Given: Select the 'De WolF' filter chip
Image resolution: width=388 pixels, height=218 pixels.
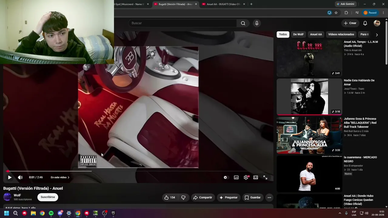Looking at the screenshot, I should pyautogui.click(x=298, y=34).
